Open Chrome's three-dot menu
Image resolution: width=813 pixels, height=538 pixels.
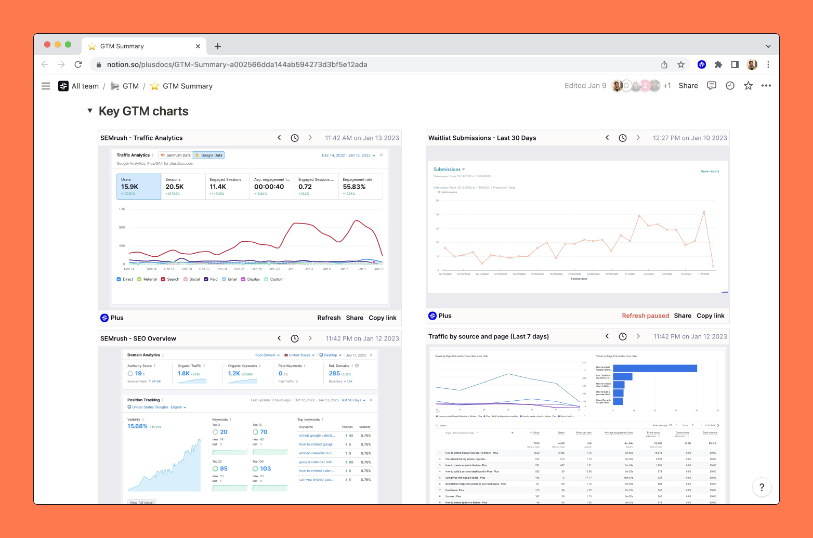768,64
